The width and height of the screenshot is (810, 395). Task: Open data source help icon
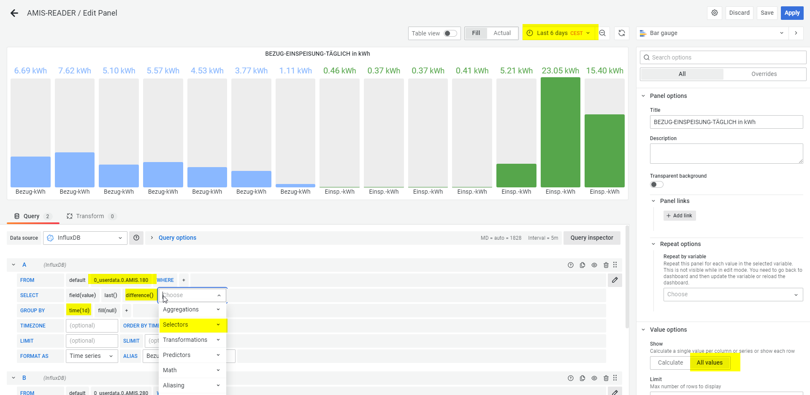[x=136, y=238]
